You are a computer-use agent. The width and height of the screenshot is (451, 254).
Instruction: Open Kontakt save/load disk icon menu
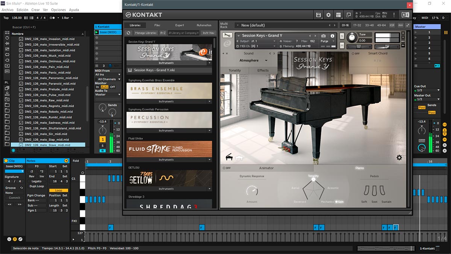tap(319, 15)
